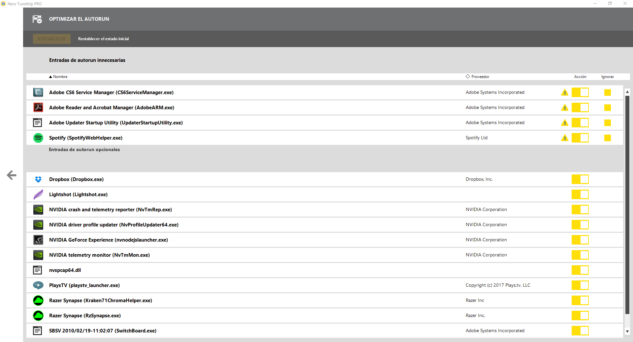Click 'Entradas de autorun innecesarias' section heading
This screenshot has height=342, width=633.
point(87,60)
